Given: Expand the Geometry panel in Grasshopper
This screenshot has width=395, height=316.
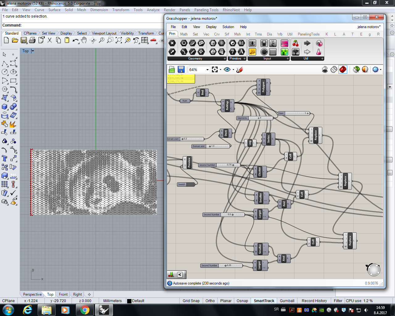Looking at the screenshot, I should pos(225,59).
